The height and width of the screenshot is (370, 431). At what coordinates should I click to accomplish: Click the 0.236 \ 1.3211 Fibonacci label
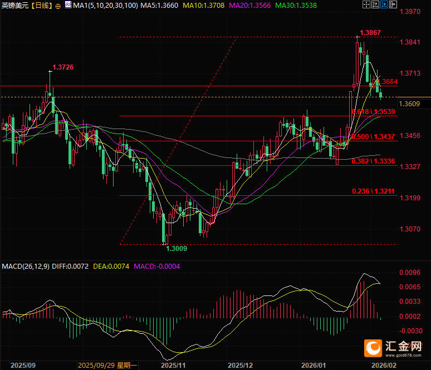tap(373, 191)
